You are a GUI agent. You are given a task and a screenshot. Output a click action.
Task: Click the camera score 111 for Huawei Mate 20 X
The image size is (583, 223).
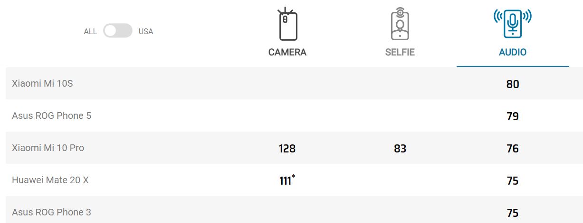[286, 181]
